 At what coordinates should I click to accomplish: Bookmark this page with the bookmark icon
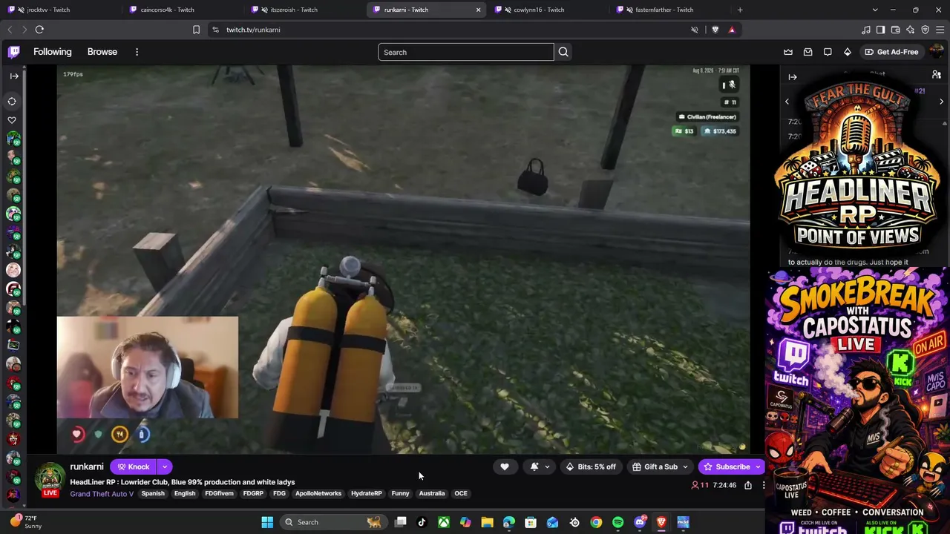tap(196, 30)
